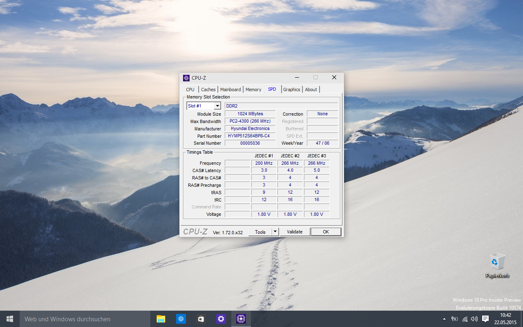Click the JEDEC #1 tRAS value 9
This screenshot has height=327, width=523.
tap(264, 192)
